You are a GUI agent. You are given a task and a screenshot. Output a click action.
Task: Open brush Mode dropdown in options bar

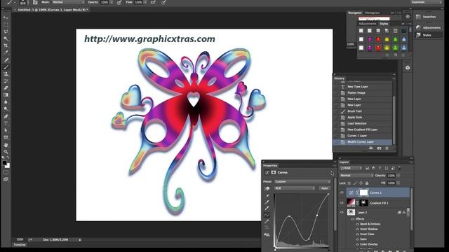click(x=69, y=2)
